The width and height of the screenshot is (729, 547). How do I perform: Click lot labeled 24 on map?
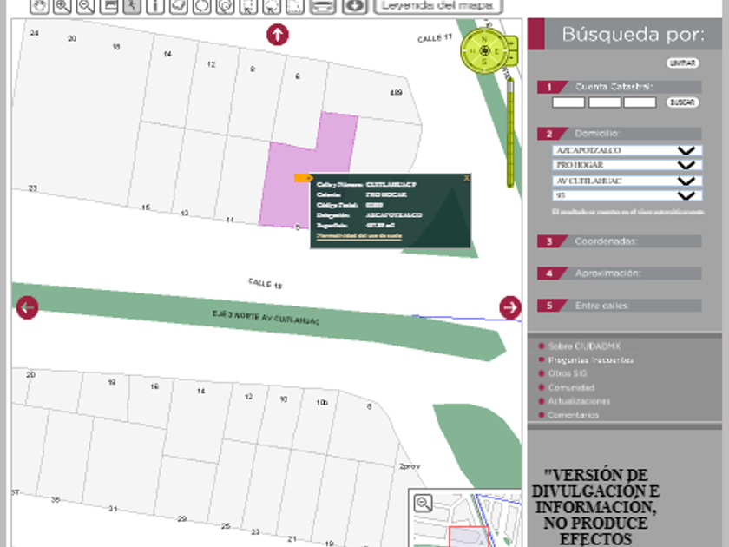coord(34,33)
